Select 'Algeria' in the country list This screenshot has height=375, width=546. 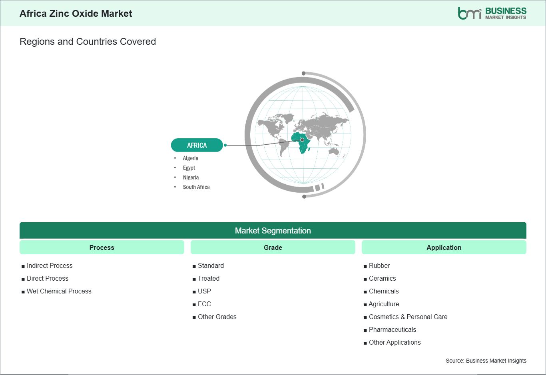click(191, 158)
